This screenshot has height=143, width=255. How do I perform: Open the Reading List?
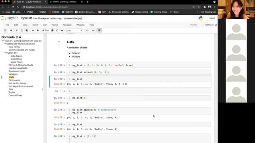(x=208, y=12)
